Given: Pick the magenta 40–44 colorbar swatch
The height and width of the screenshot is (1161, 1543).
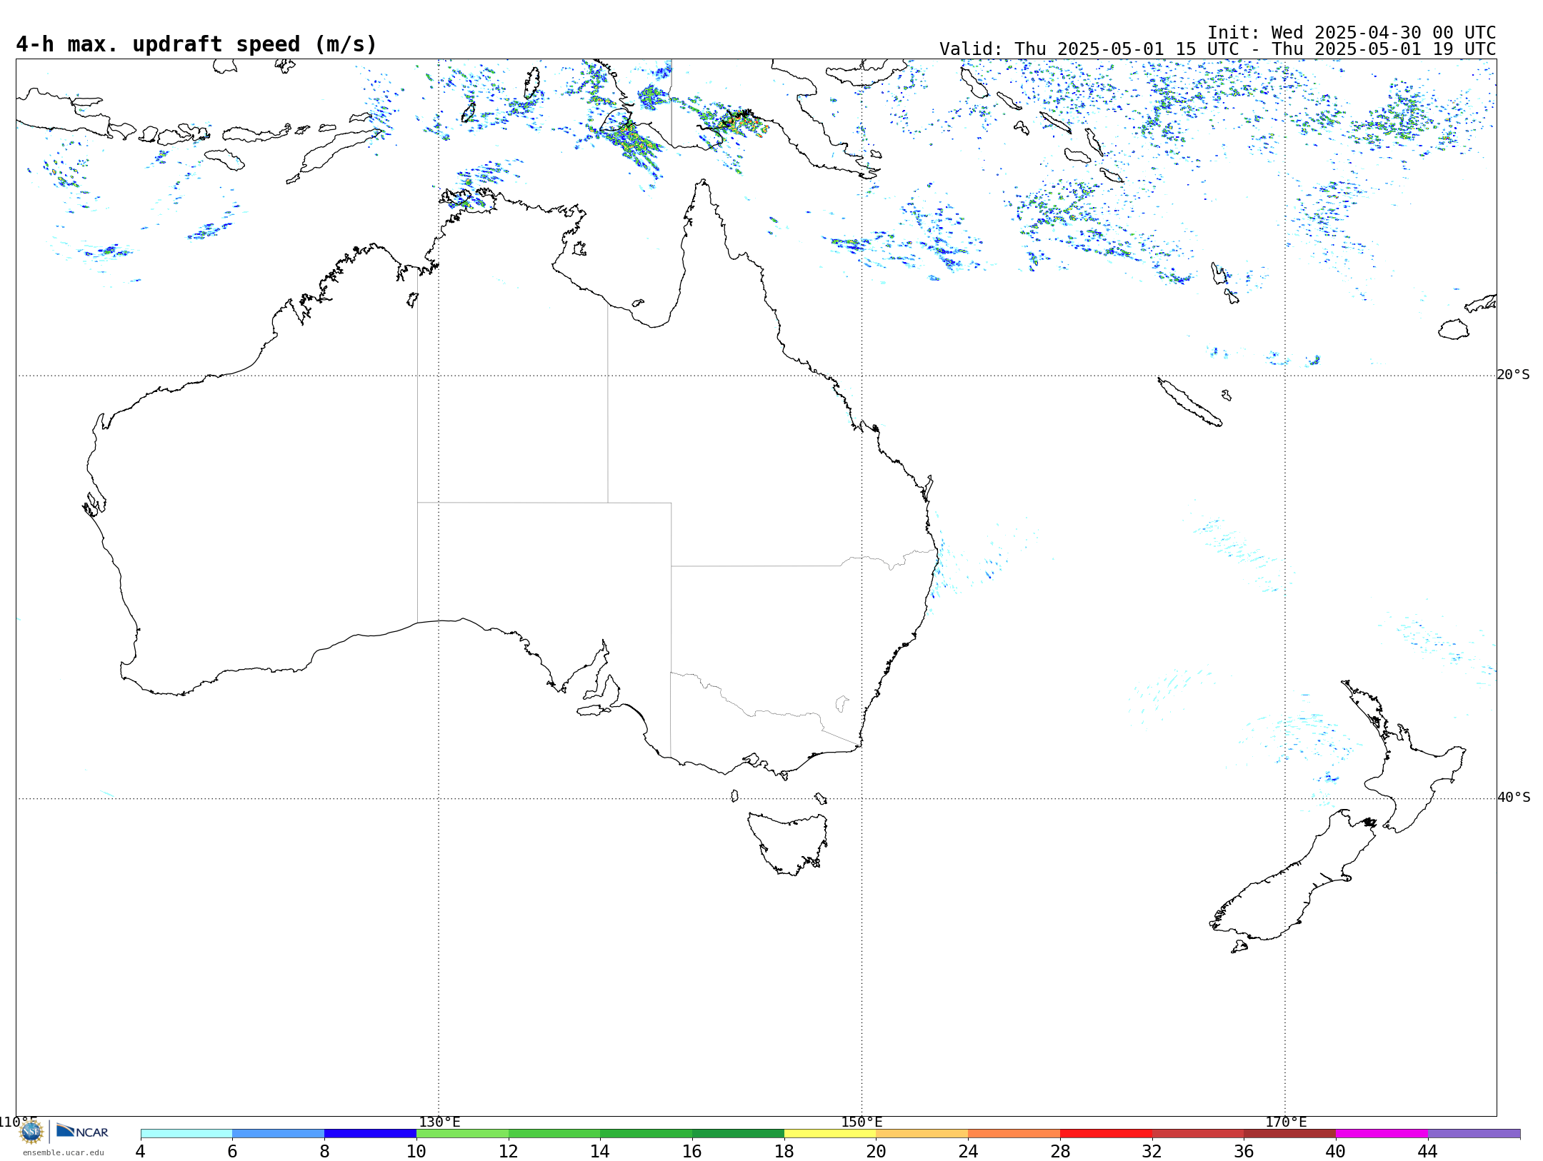Looking at the screenshot, I should (x=1382, y=1133).
